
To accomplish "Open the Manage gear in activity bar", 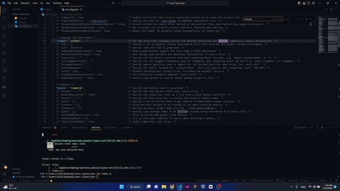I will point(4,175).
